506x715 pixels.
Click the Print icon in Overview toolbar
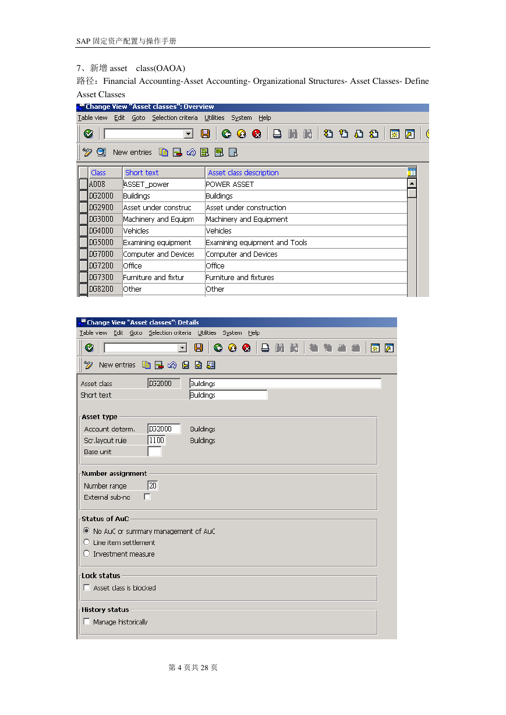coord(277,134)
